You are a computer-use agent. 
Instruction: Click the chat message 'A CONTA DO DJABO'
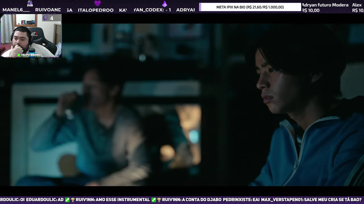(202, 200)
